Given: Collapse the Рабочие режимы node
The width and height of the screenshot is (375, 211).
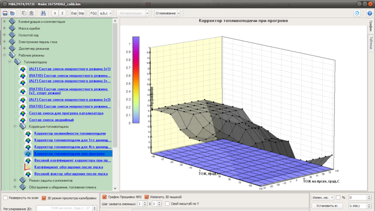Looking at the screenshot, I should pyautogui.click(x=4, y=55).
